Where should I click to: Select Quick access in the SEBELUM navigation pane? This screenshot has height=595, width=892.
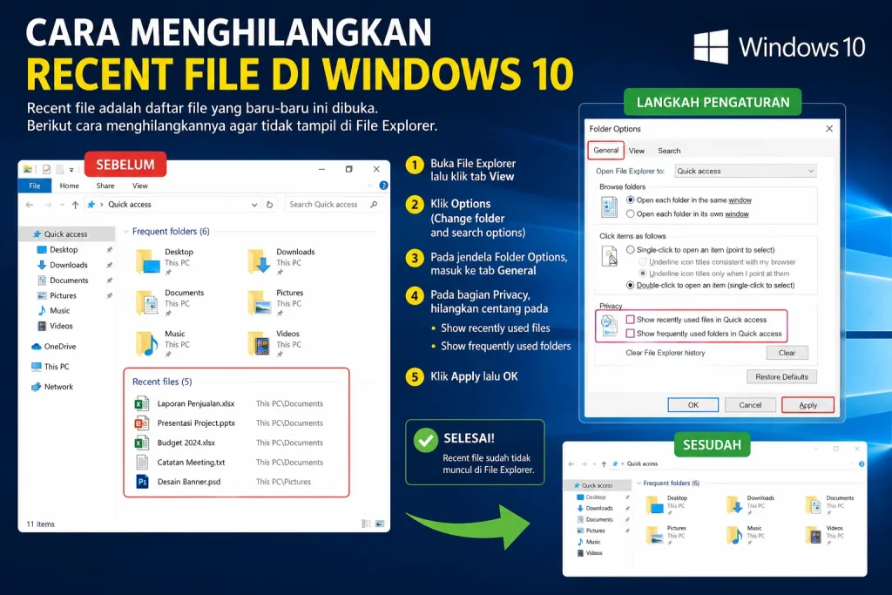pyautogui.click(x=66, y=233)
